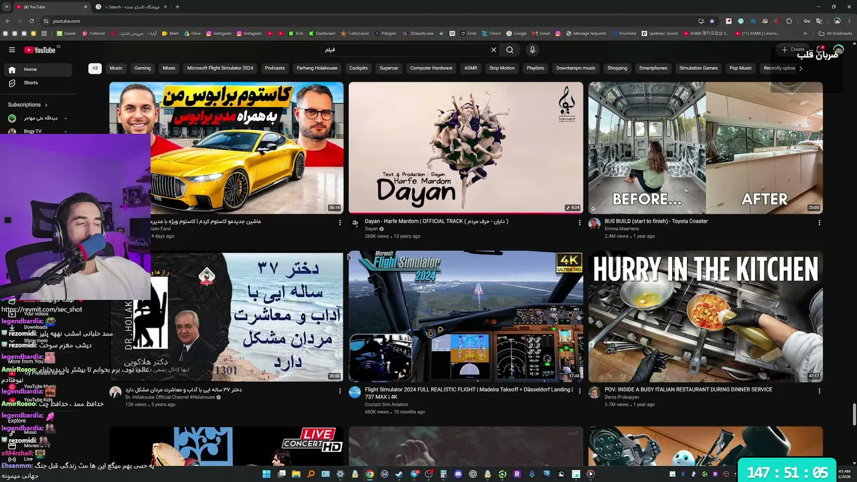Play the Flight Simulator 2024 4K thumbnail

[466, 316]
